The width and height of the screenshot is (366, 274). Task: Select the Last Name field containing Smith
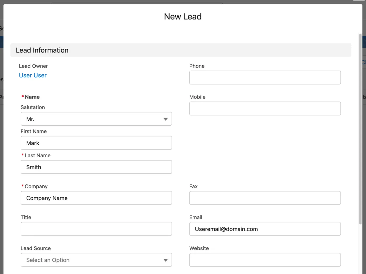96,167
